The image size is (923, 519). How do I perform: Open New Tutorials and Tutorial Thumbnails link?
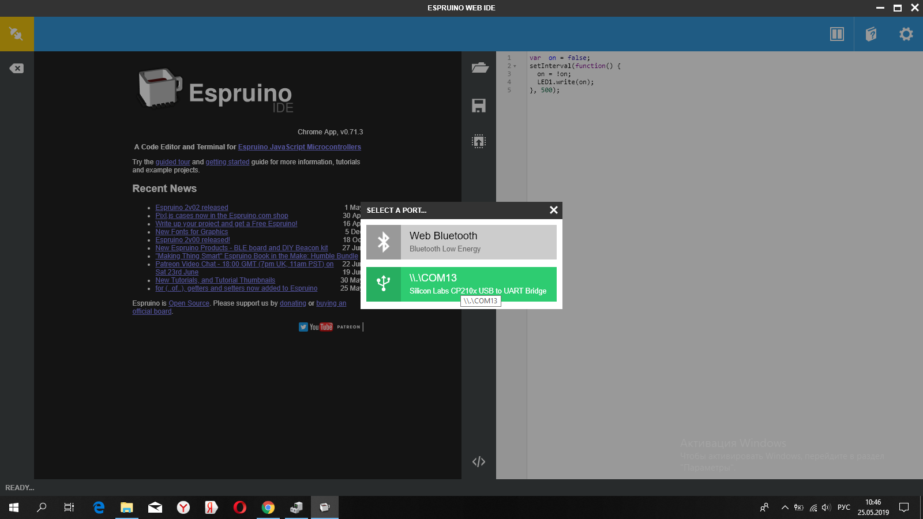[x=215, y=280]
